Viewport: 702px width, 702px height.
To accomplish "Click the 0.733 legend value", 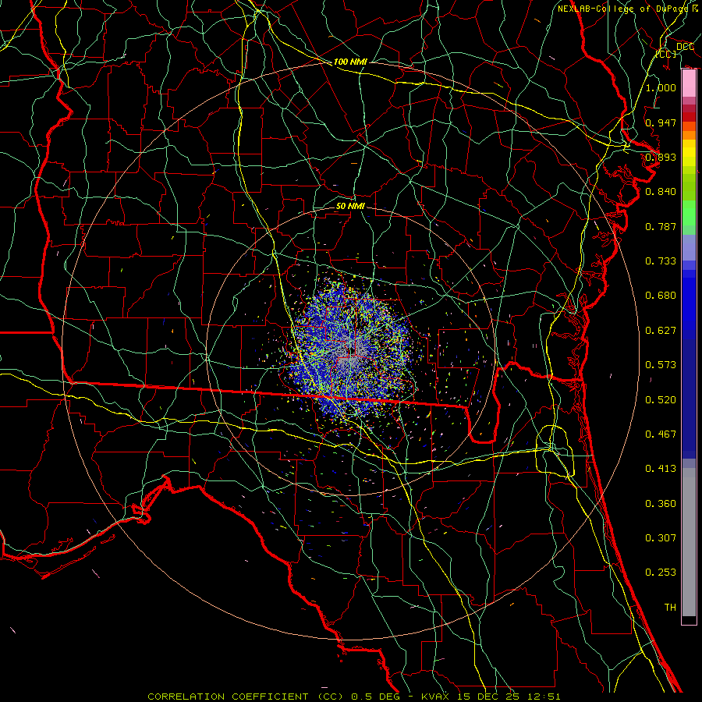I will click(661, 261).
